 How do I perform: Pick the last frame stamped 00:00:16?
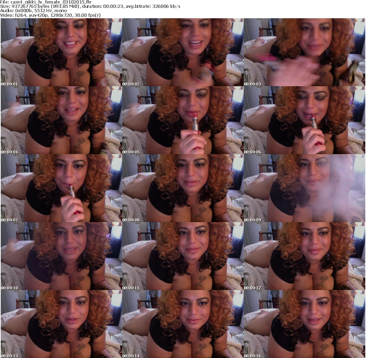305,324
